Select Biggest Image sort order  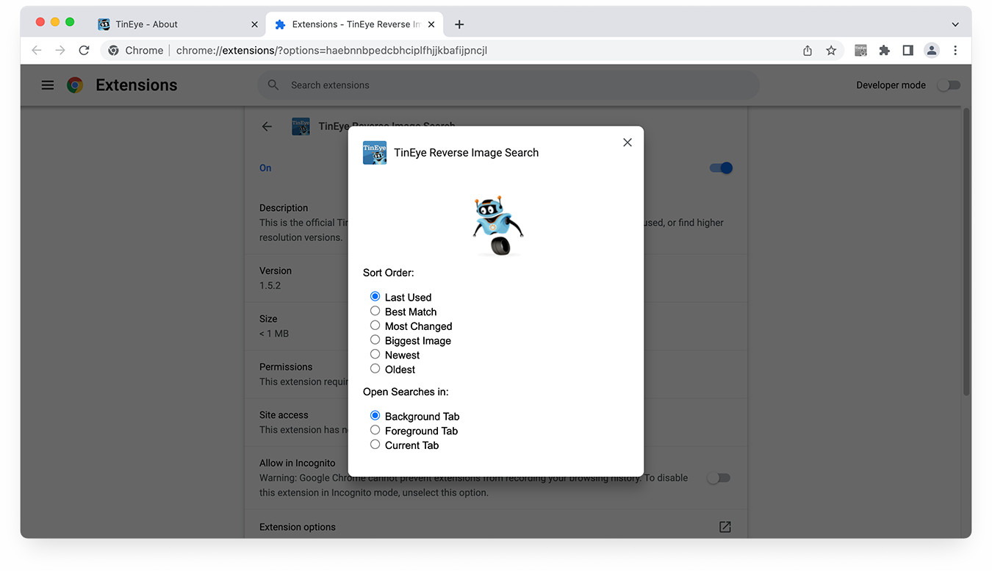[375, 340]
